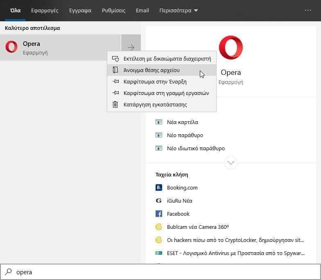Click the trash icon for Κατάργηση εγκατάστασης
The width and height of the screenshot is (321, 280).
[115, 104]
